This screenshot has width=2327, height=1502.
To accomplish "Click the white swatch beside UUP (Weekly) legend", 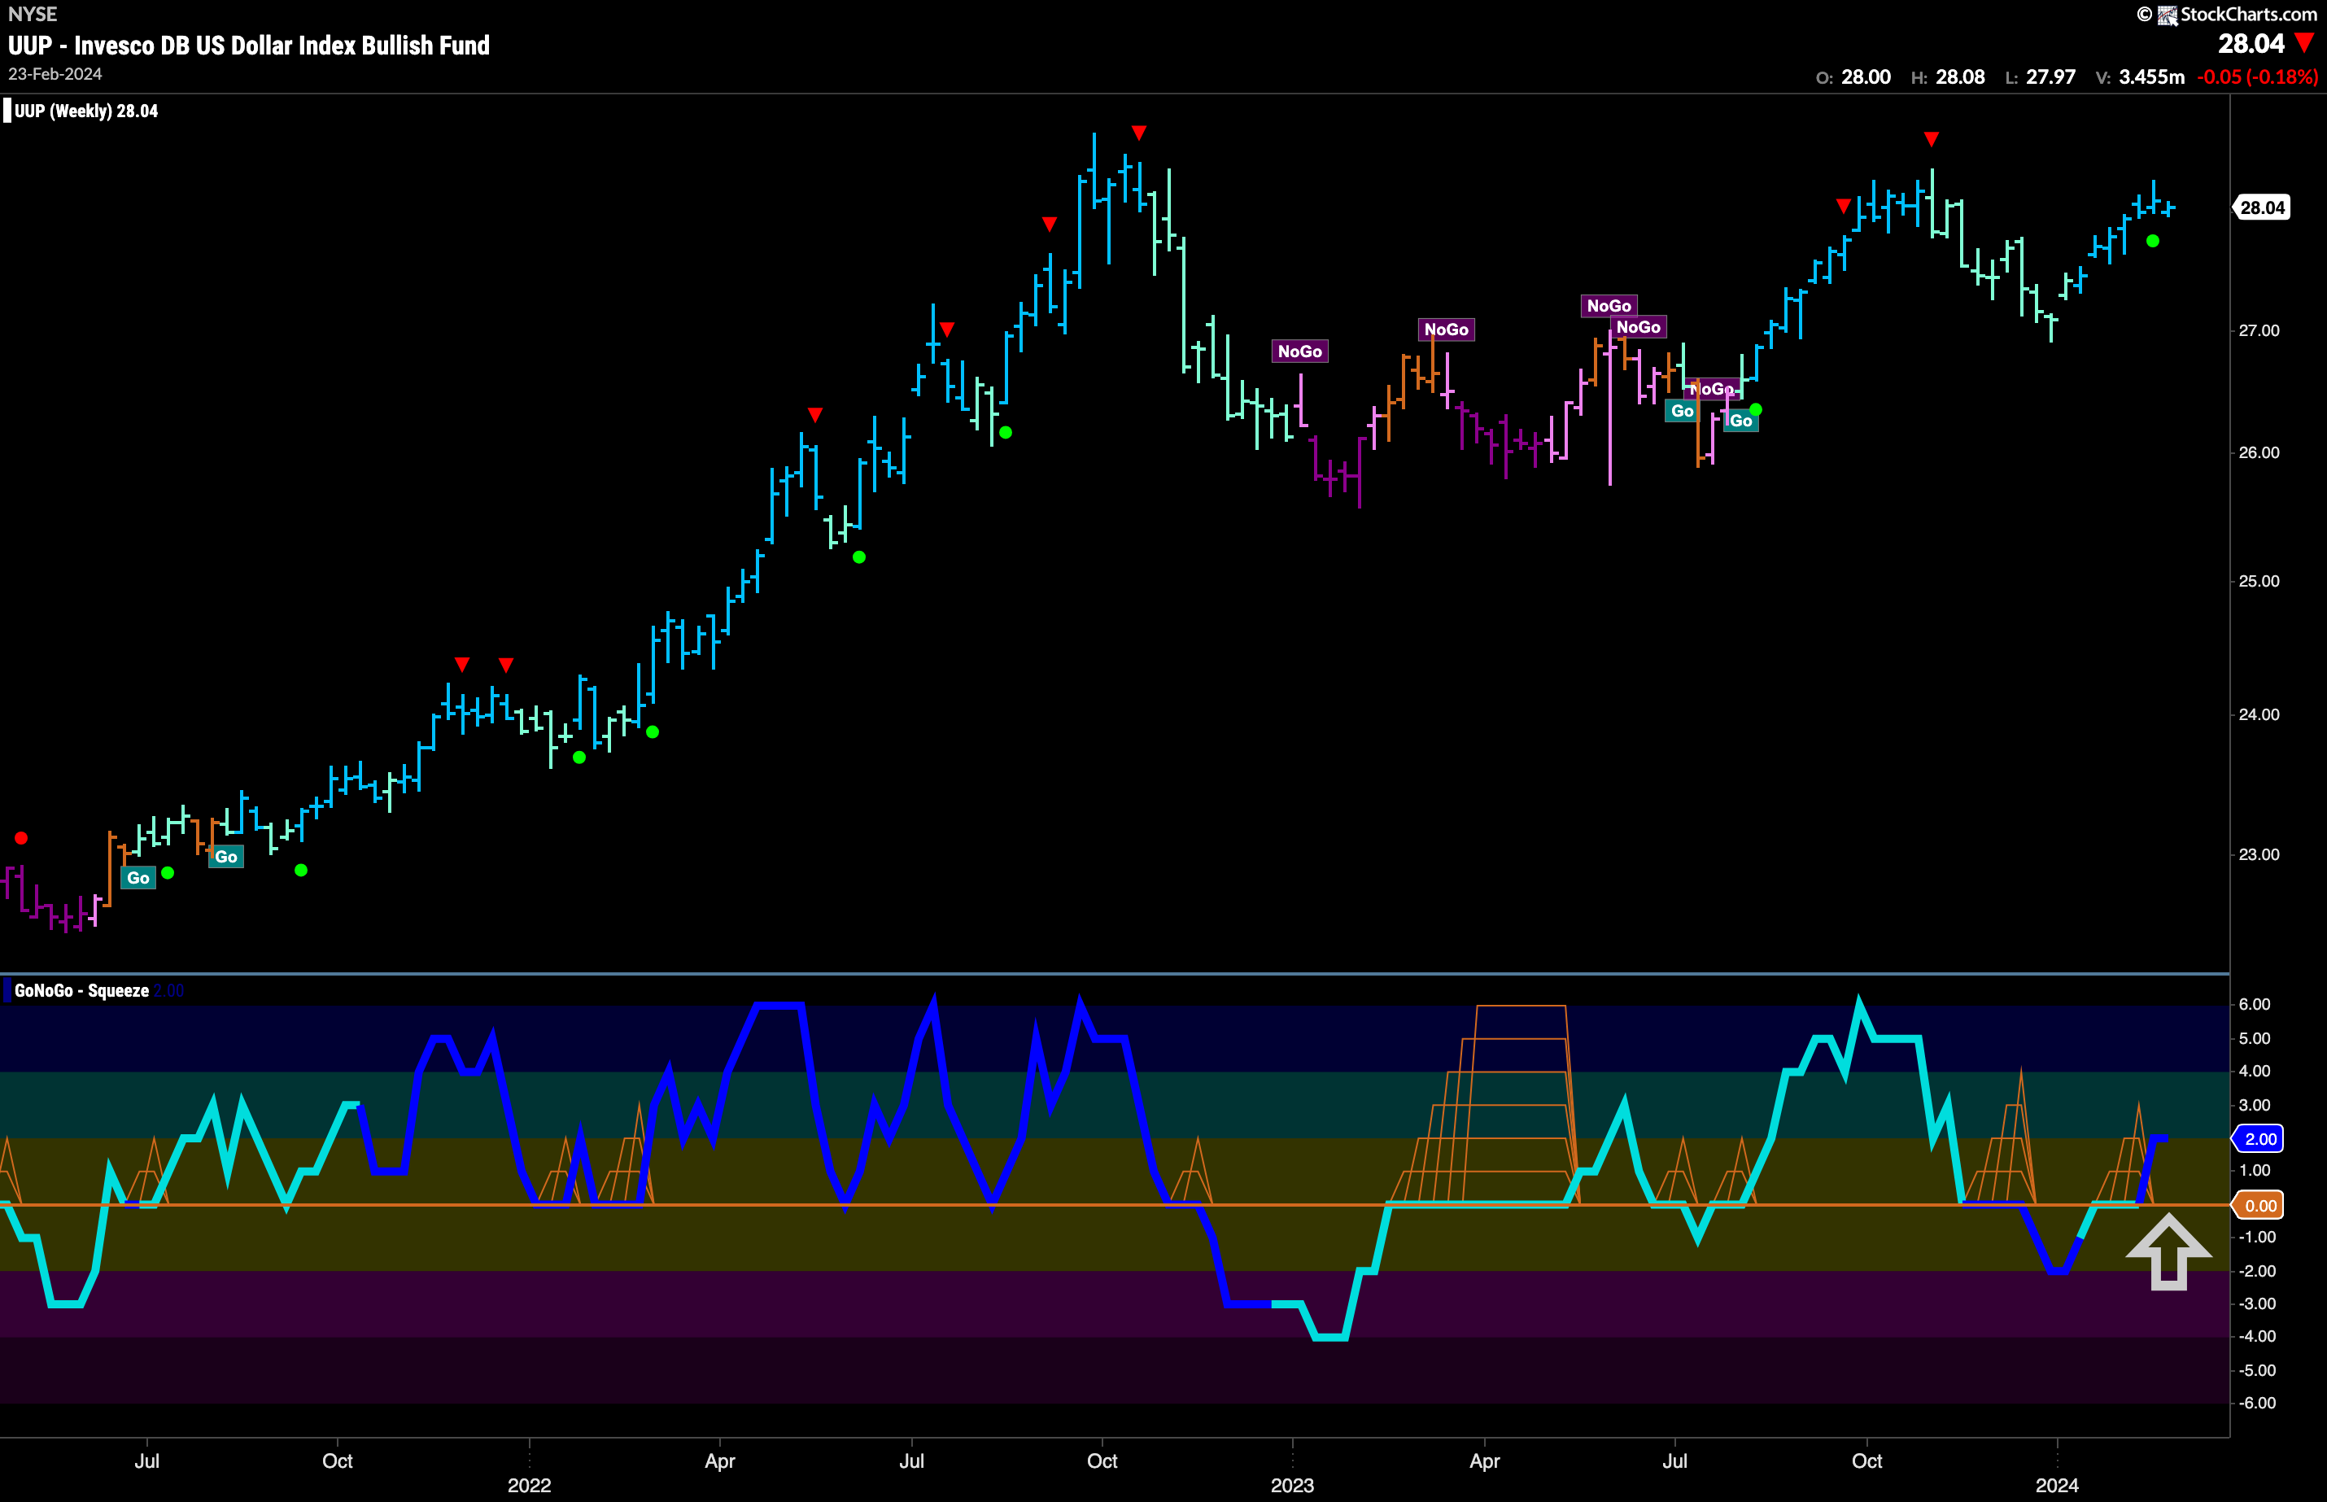I will click(x=7, y=110).
